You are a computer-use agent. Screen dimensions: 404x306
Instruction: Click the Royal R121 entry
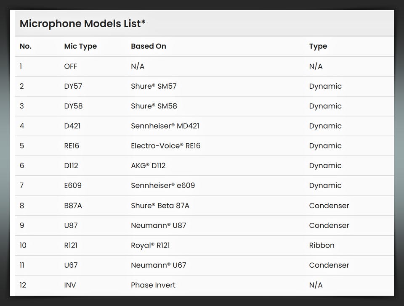[x=150, y=245]
